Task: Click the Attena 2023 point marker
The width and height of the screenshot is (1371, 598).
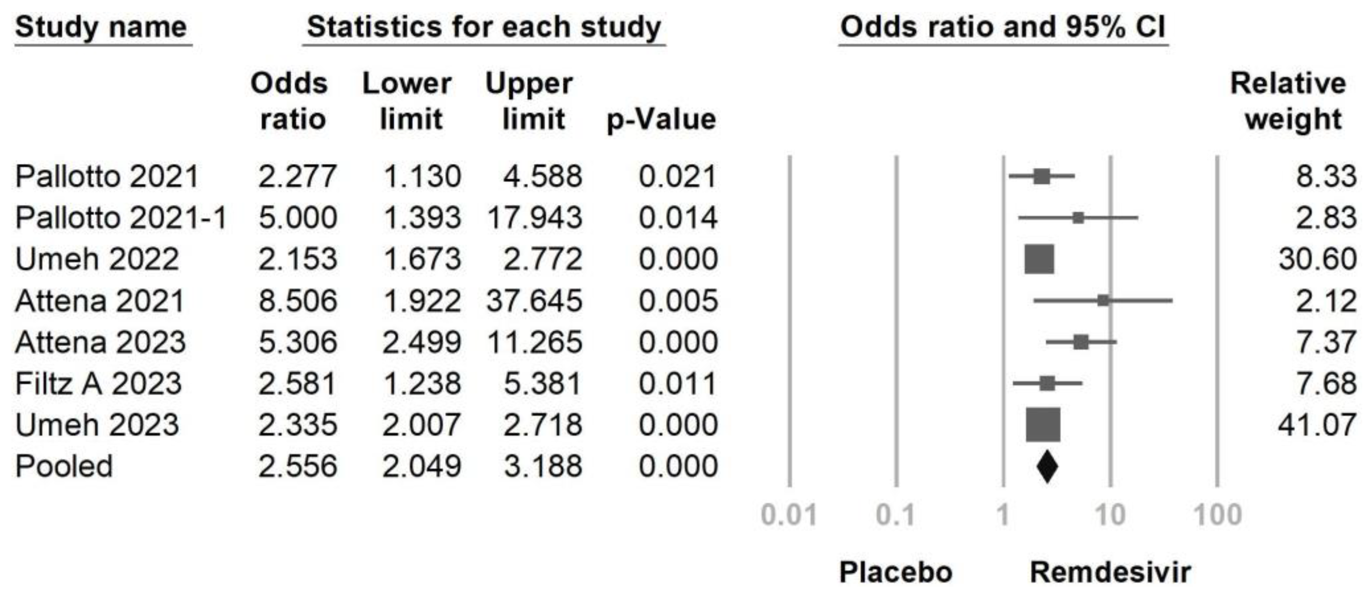Action: pyautogui.click(x=1081, y=342)
